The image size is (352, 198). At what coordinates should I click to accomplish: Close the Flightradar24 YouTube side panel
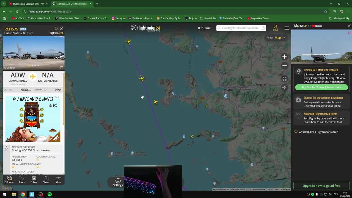point(349,26)
